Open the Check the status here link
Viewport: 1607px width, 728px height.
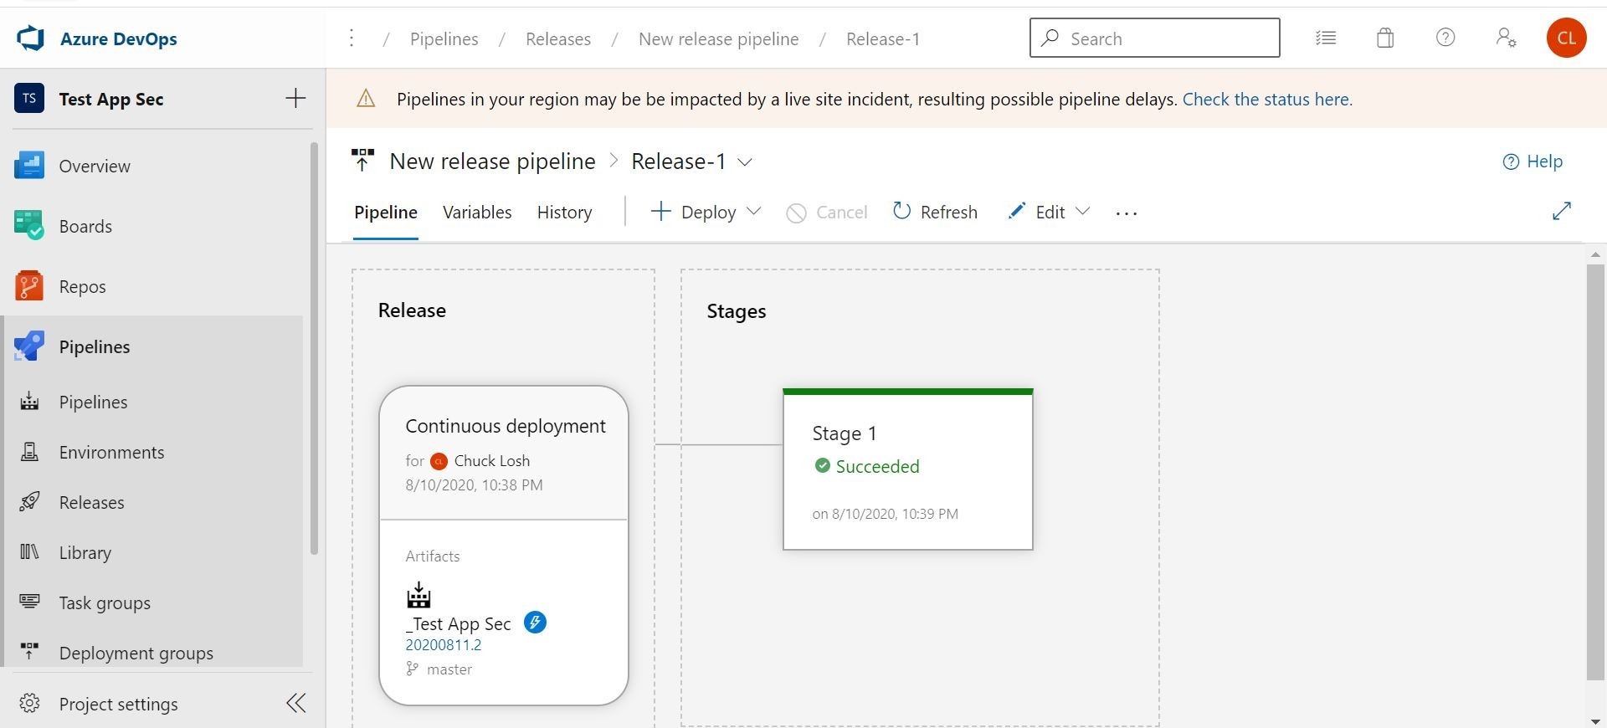click(x=1267, y=99)
